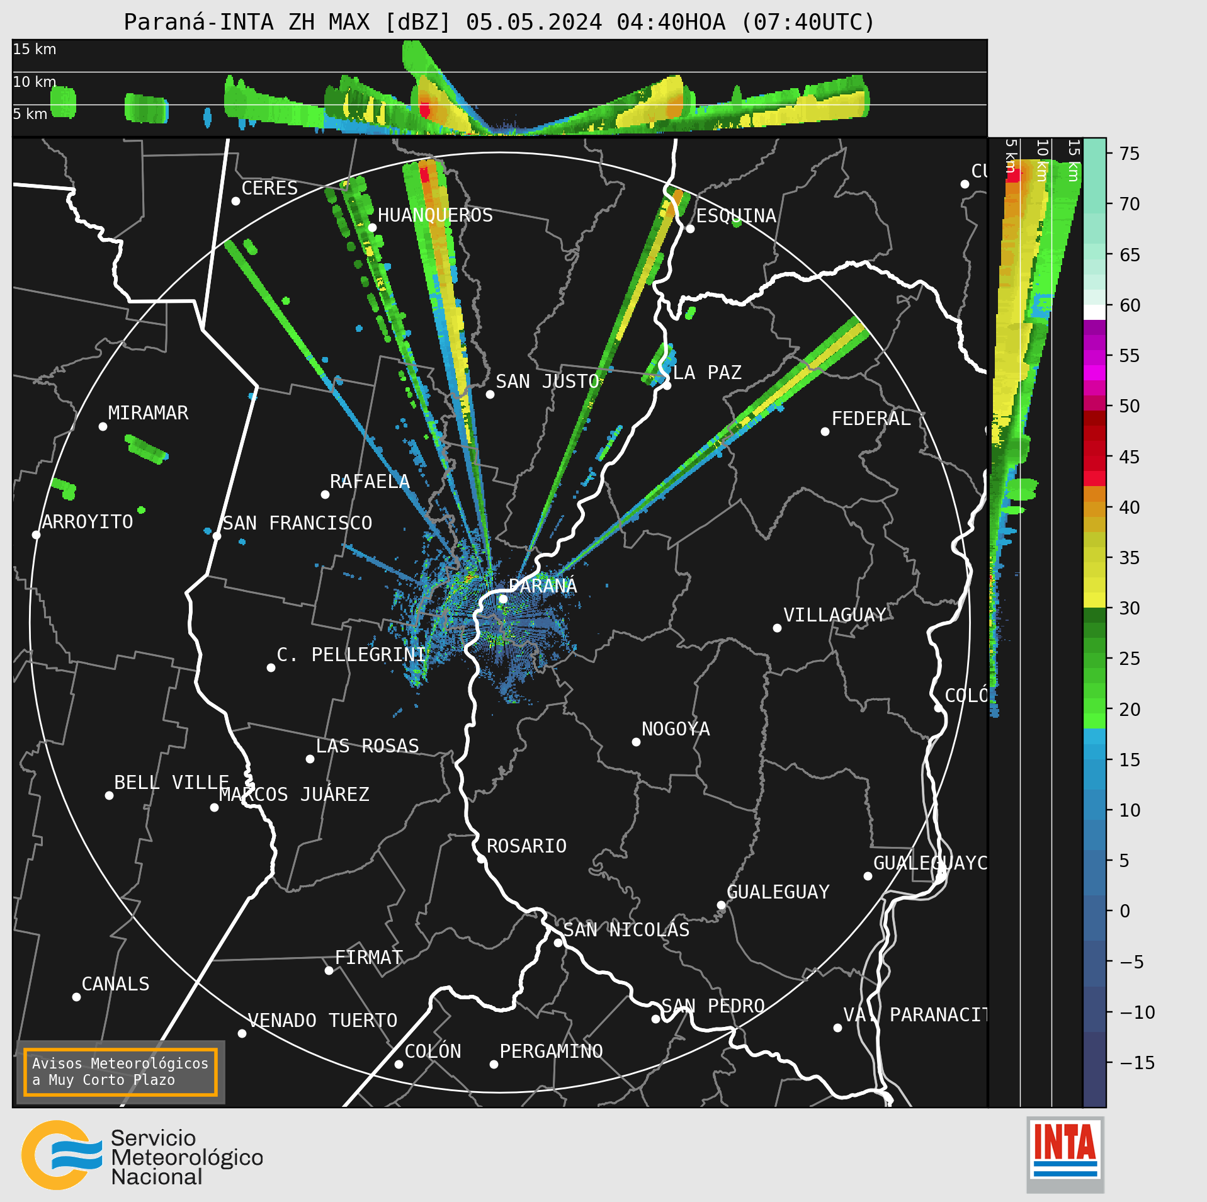This screenshot has height=1202, width=1207.
Task: Click the 15 km label in top profile
Action: (x=35, y=49)
